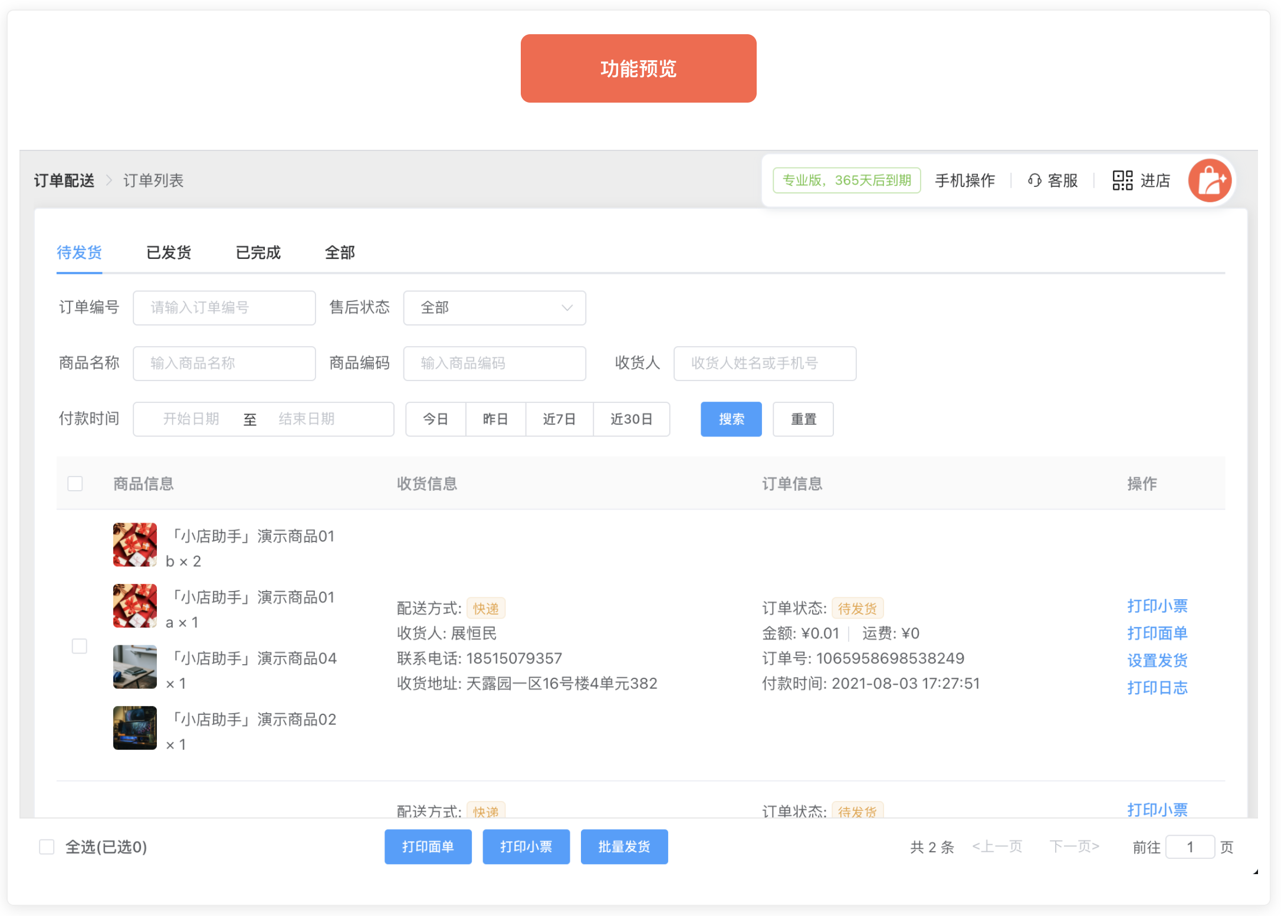This screenshot has width=1281, height=916.
Task: Click the 快递 tag in first order
Action: (486, 609)
